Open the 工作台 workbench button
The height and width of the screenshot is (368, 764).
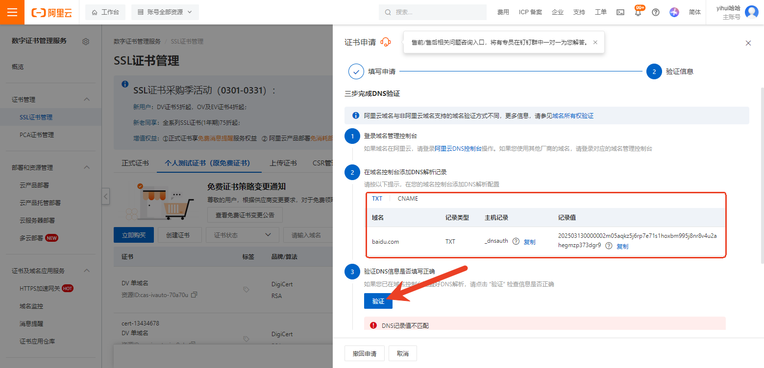(x=105, y=12)
